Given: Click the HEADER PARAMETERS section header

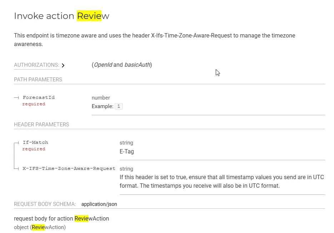Looking at the screenshot, I should tap(41, 125).
